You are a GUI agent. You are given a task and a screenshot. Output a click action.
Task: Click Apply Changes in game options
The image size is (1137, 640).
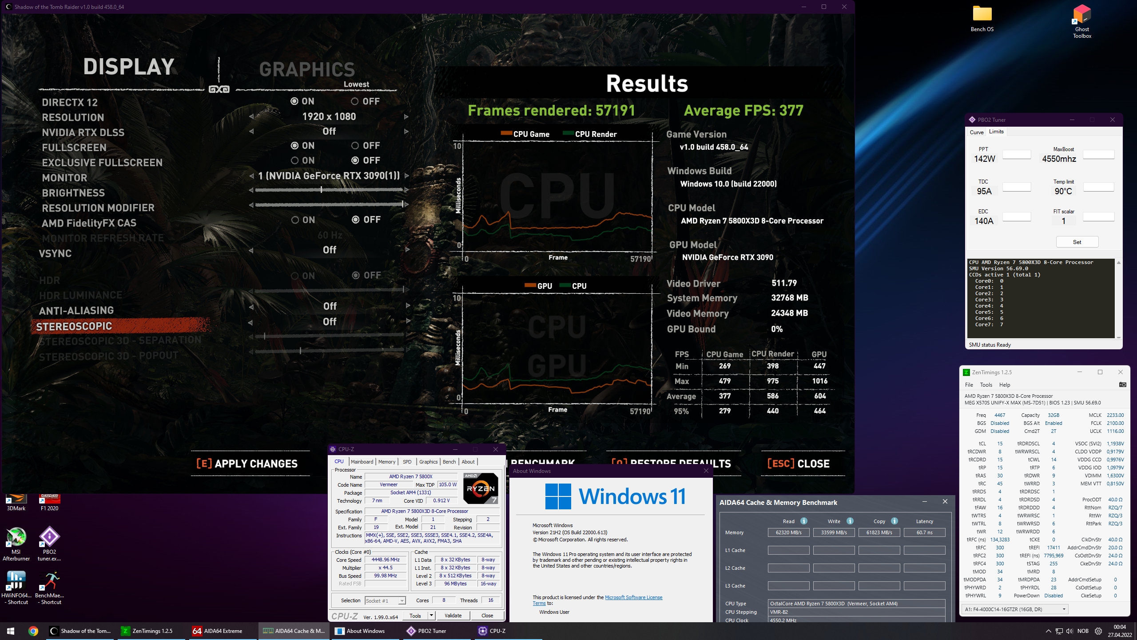coord(247,464)
